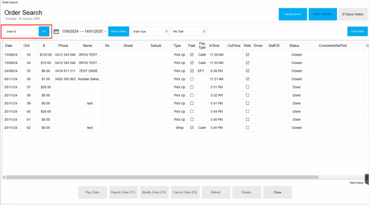Click the Pay Order button
This screenshot has height=205, width=369.
click(93, 192)
